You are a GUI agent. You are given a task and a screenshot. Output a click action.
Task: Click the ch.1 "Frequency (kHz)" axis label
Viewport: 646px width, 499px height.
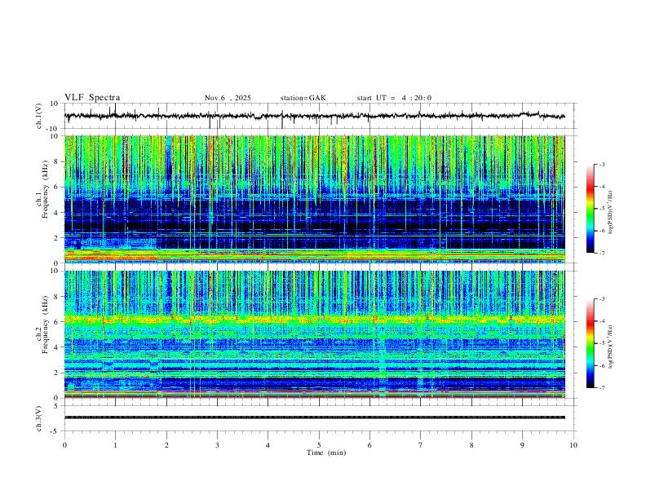(46, 190)
